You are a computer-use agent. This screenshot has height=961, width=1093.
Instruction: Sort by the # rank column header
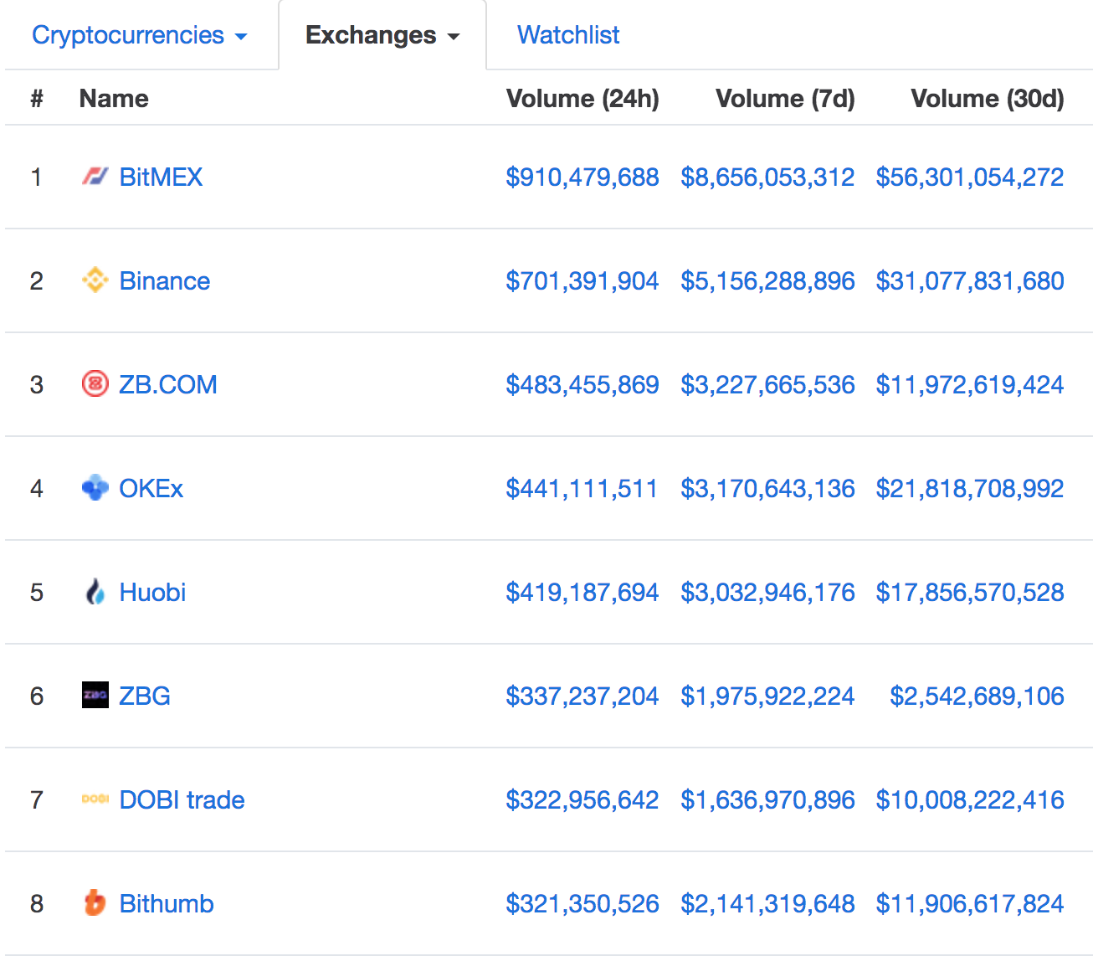(37, 99)
